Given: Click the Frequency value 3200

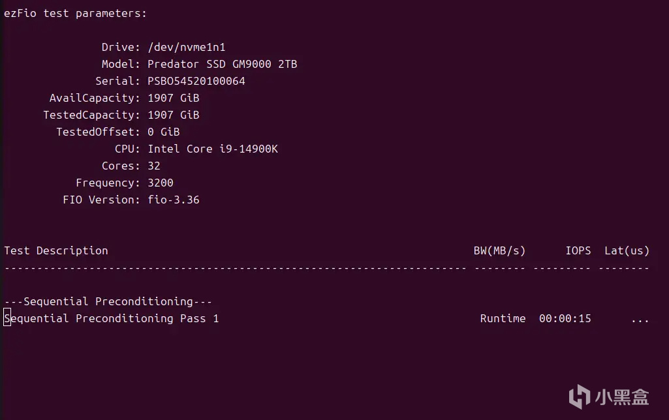Looking at the screenshot, I should click(161, 183).
